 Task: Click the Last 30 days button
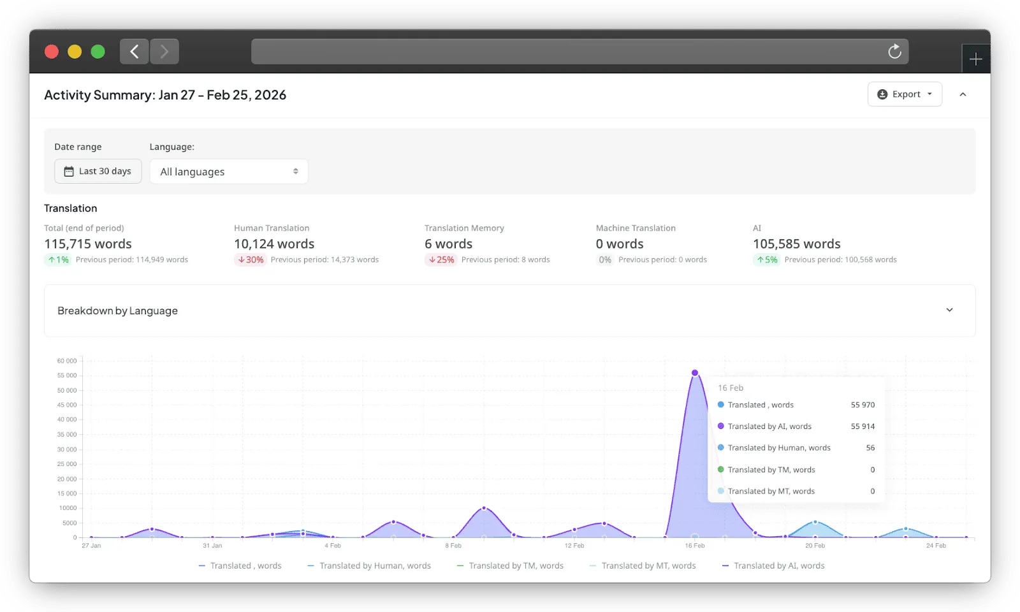pyautogui.click(x=98, y=171)
